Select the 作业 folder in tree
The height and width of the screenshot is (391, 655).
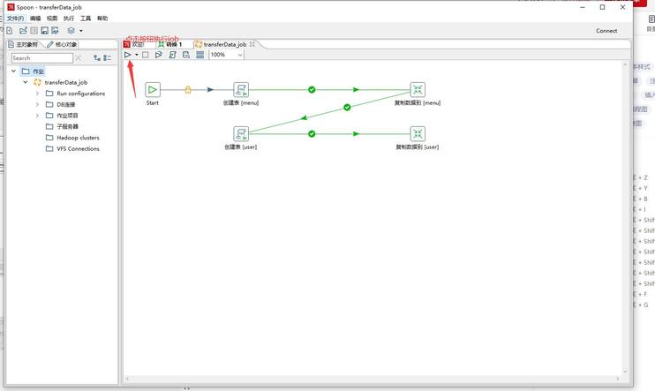point(33,71)
